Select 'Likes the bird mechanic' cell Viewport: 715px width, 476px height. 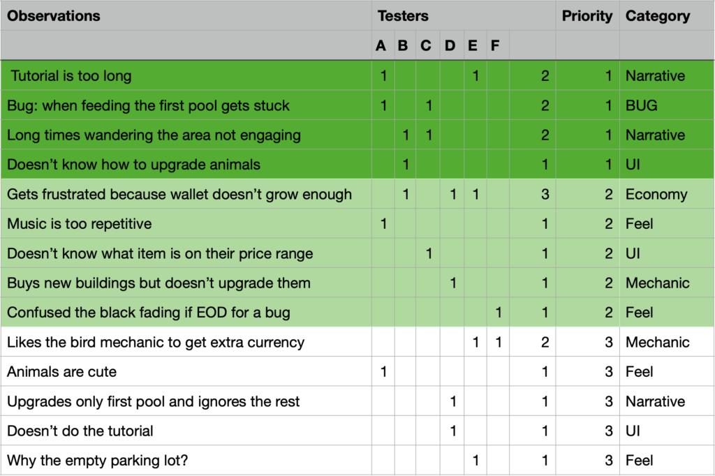coord(186,342)
